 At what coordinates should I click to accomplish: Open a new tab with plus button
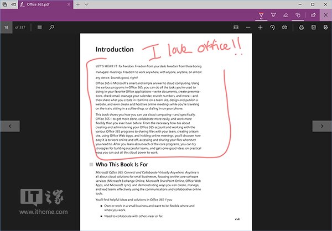78,4
